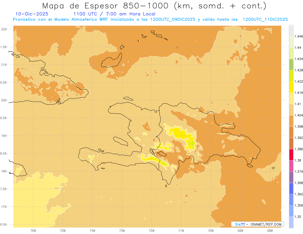This screenshot has height=234, width=303.
Task: Click the 1.41 colorbar value
Action: (x=298, y=104)
